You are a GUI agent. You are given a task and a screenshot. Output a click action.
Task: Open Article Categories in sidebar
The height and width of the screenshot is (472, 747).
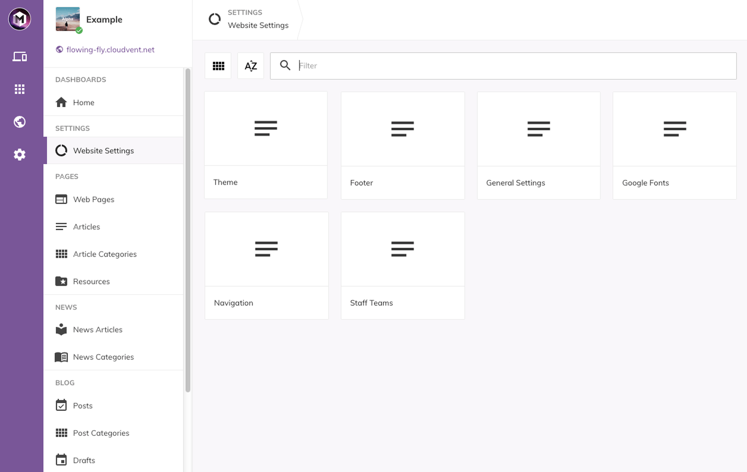coord(105,254)
